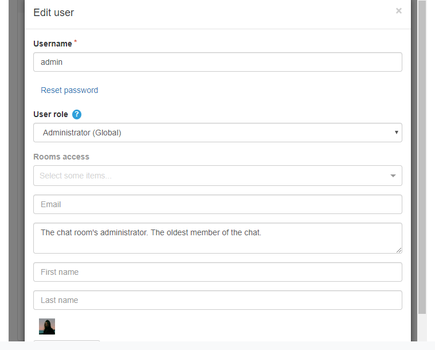Click the chat room's administrator description box
The height and width of the screenshot is (350, 435).
tap(218, 238)
